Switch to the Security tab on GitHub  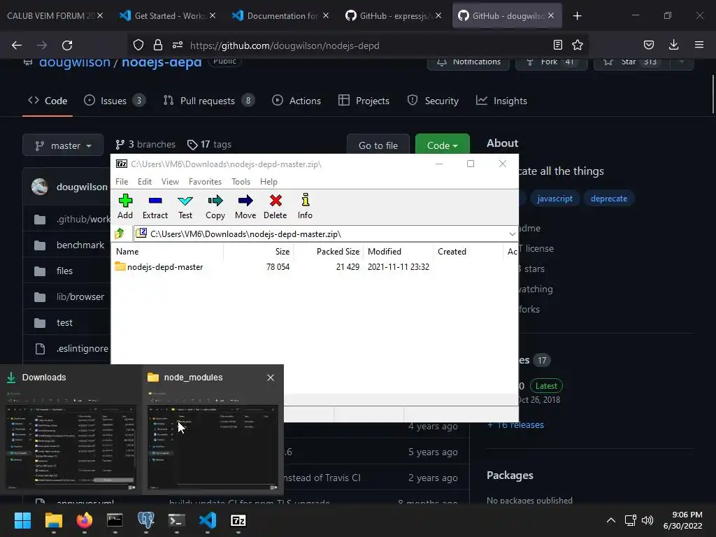tap(433, 101)
